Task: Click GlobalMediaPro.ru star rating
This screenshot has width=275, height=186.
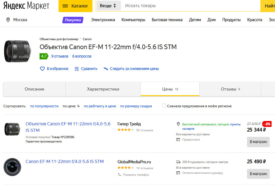Action: click(x=126, y=168)
